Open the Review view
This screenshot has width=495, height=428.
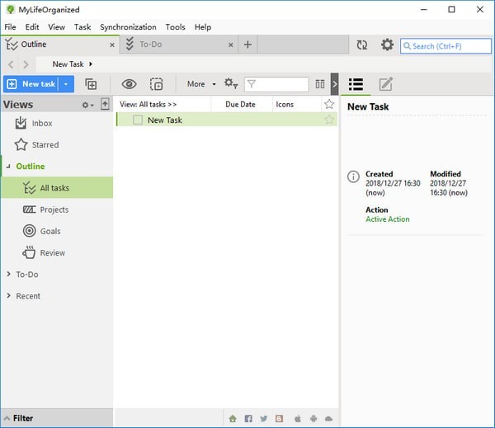52,253
